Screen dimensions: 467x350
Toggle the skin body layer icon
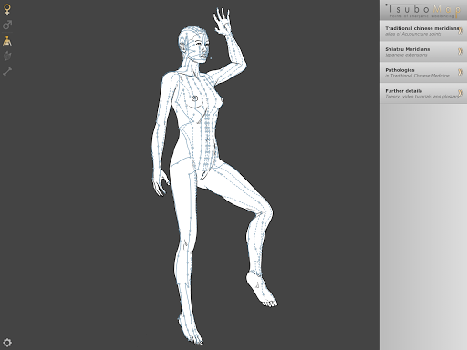coord(7,40)
